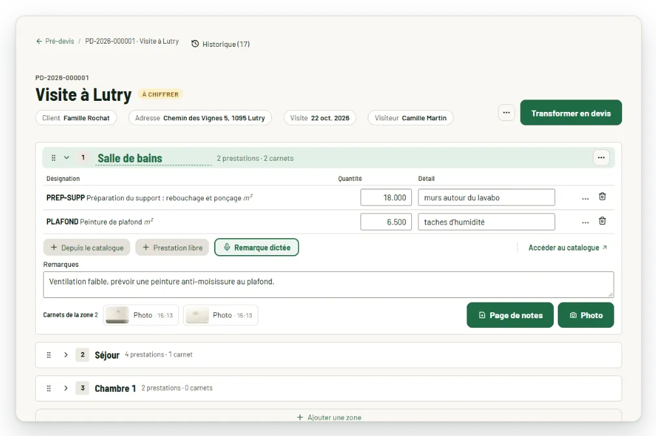This screenshot has width=656, height=436.
Task: Click the Visiteur Camille Martin chip
Action: click(411, 118)
